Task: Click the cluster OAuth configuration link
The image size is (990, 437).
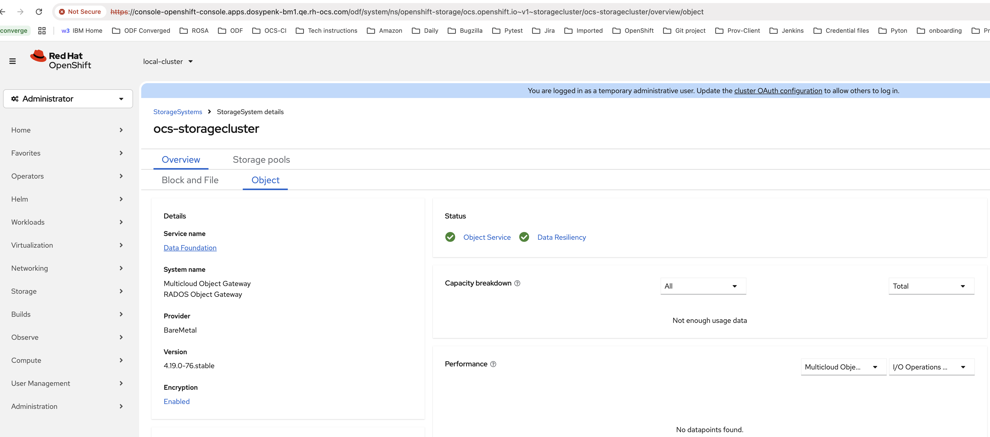Action: point(778,91)
